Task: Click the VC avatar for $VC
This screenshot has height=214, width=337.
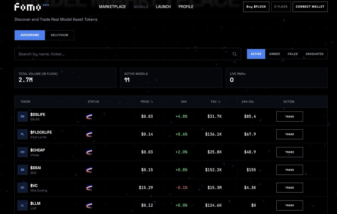Action: [22, 188]
